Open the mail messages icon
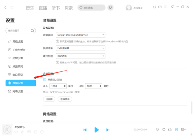193x136 pixels. tap(160, 7)
